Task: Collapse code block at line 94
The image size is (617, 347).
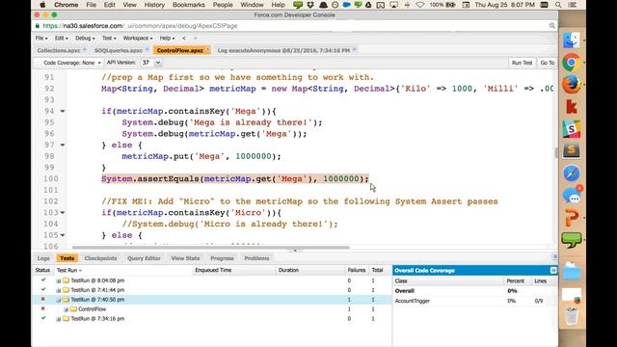Action: 62,112
